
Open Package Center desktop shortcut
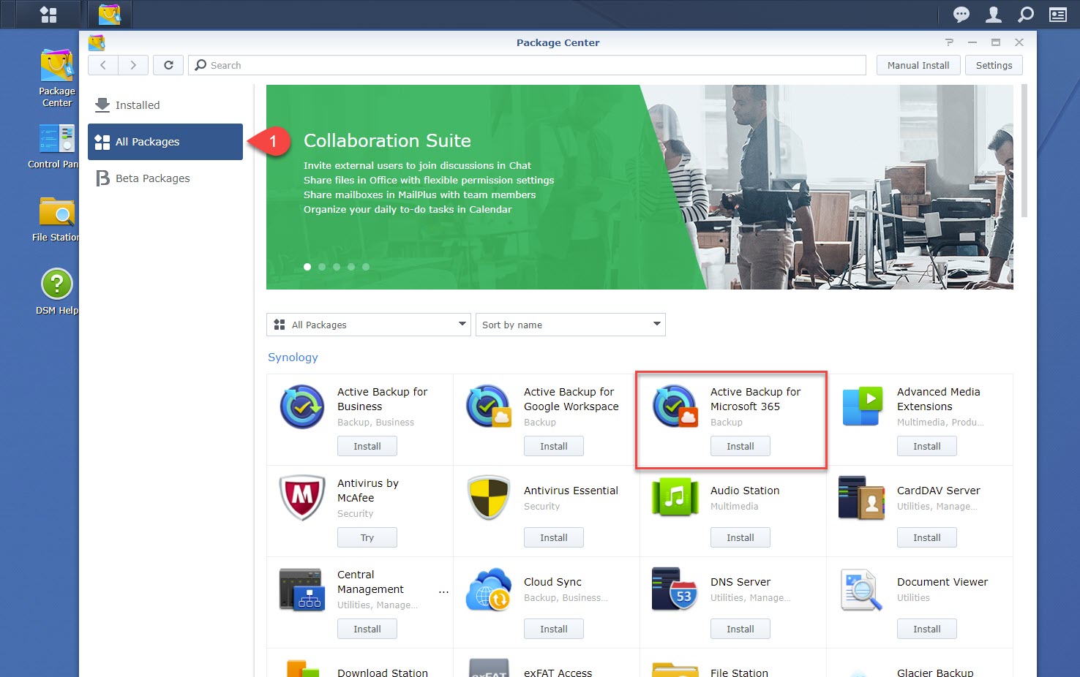[57, 77]
